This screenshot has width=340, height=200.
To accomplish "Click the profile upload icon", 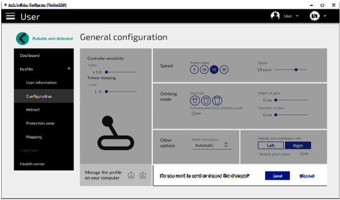I will tap(131, 175).
